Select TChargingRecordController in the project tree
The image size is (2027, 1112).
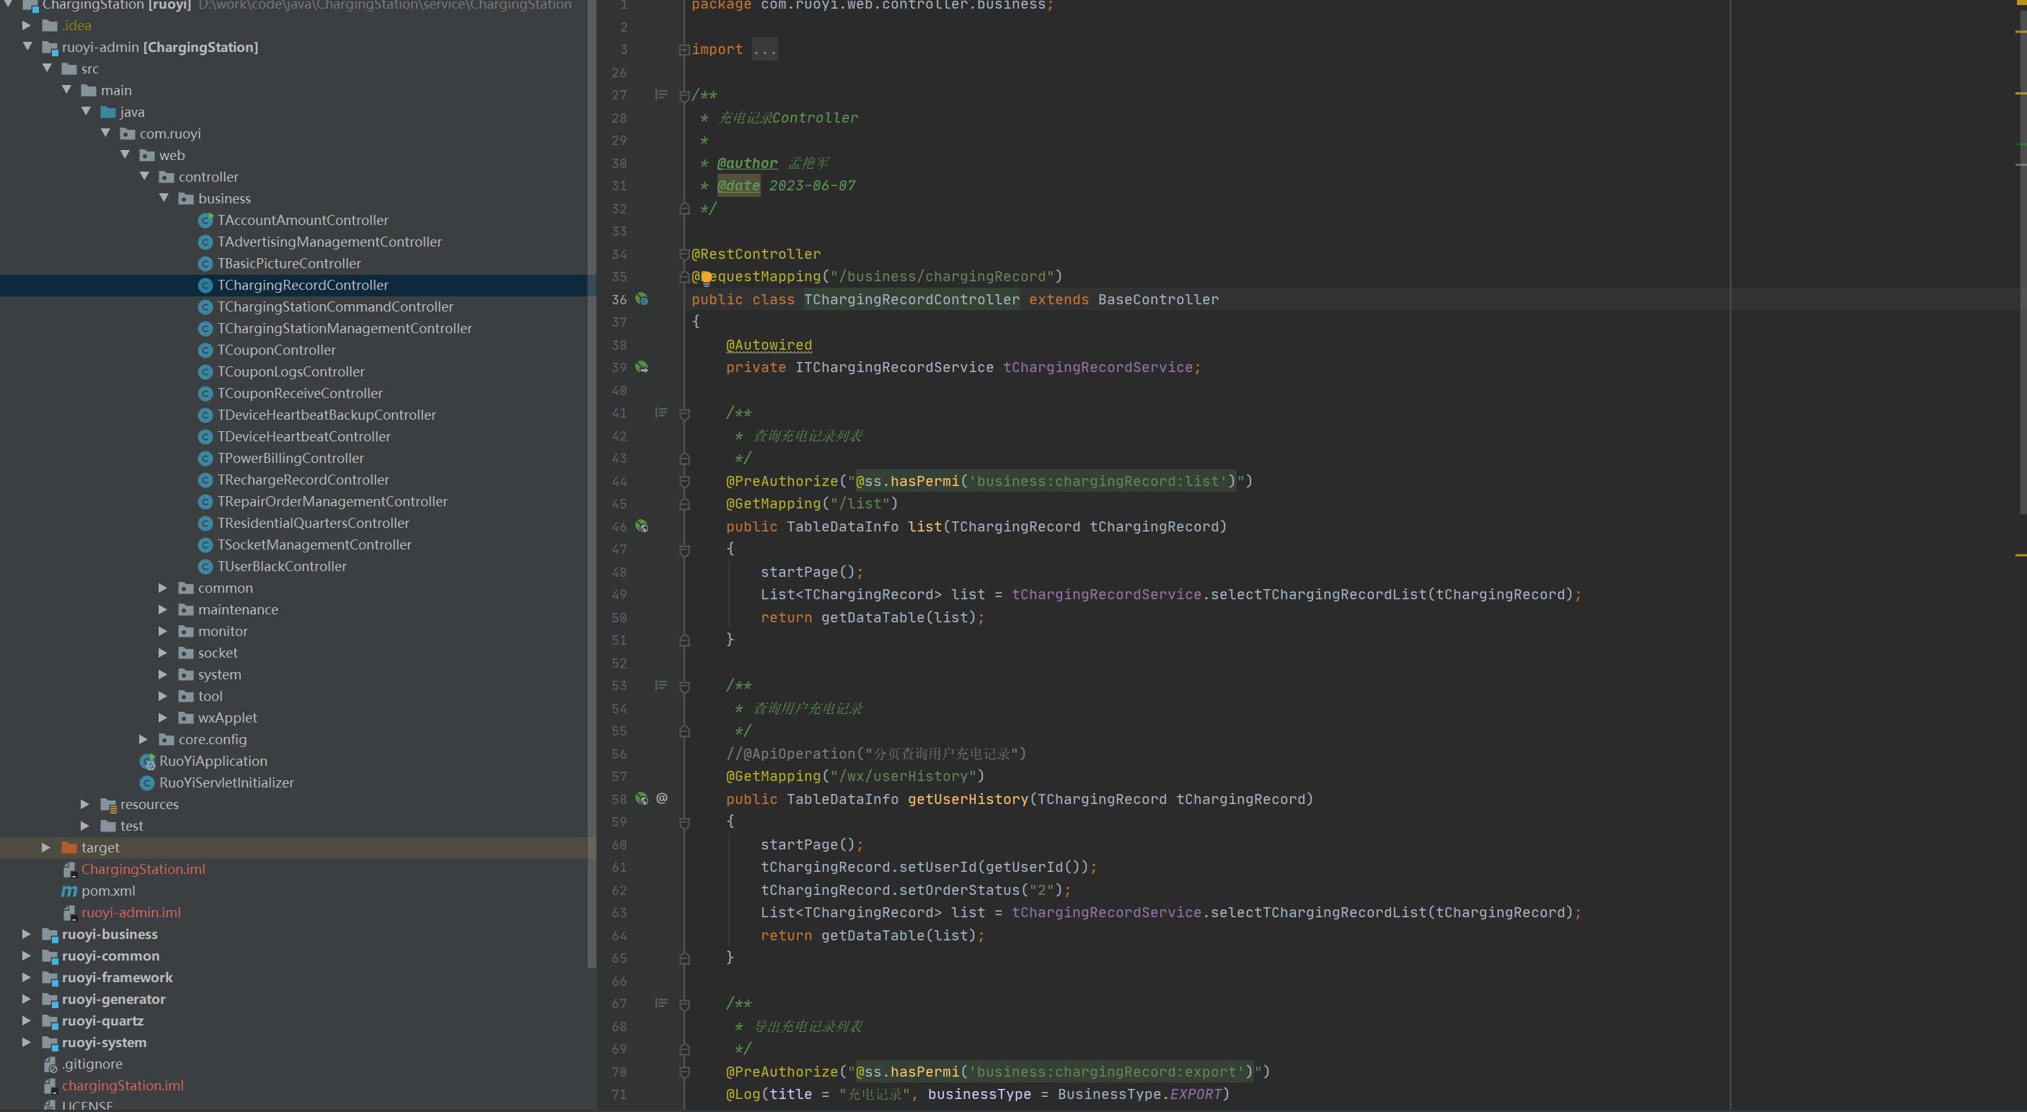pos(303,285)
